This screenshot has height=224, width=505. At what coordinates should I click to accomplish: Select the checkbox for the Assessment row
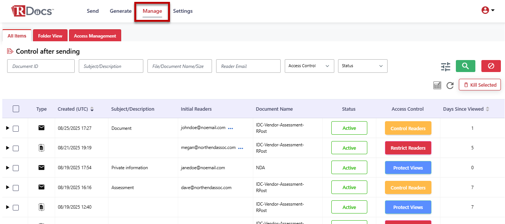[x=16, y=188]
